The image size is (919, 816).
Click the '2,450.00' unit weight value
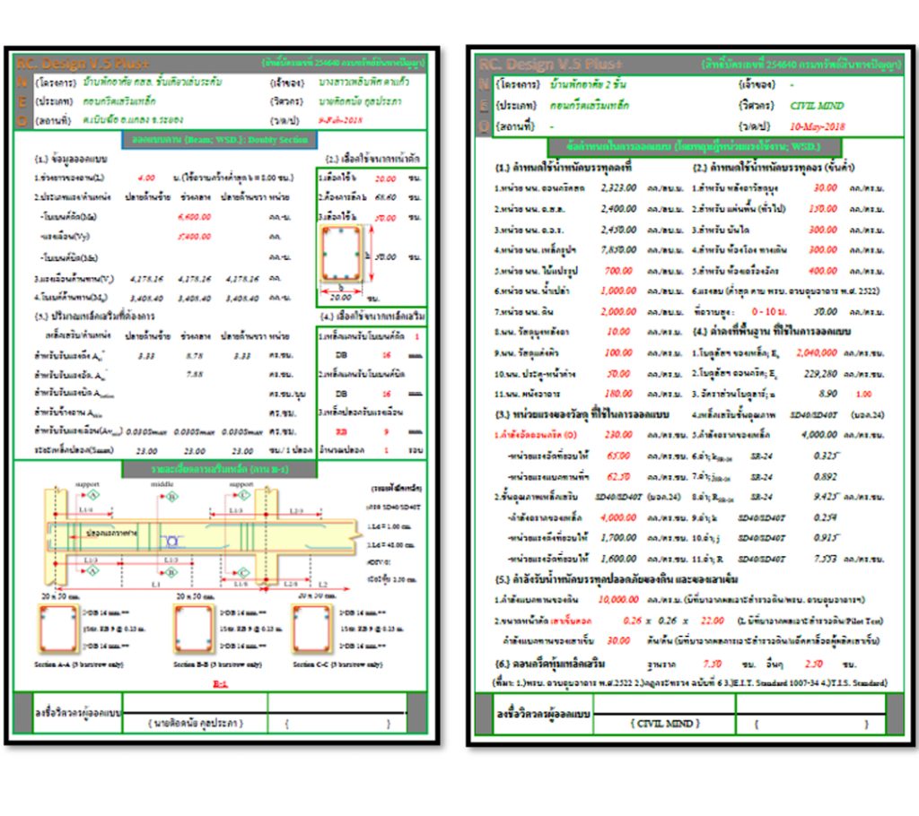point(618,230)
